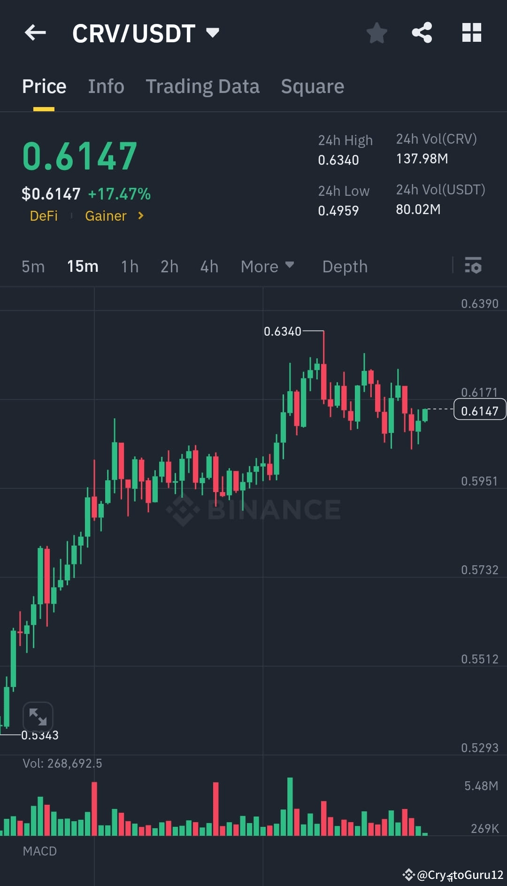The image size is (507, 886).
Task: Open the Square tab
Action: [x=312, y=86]
